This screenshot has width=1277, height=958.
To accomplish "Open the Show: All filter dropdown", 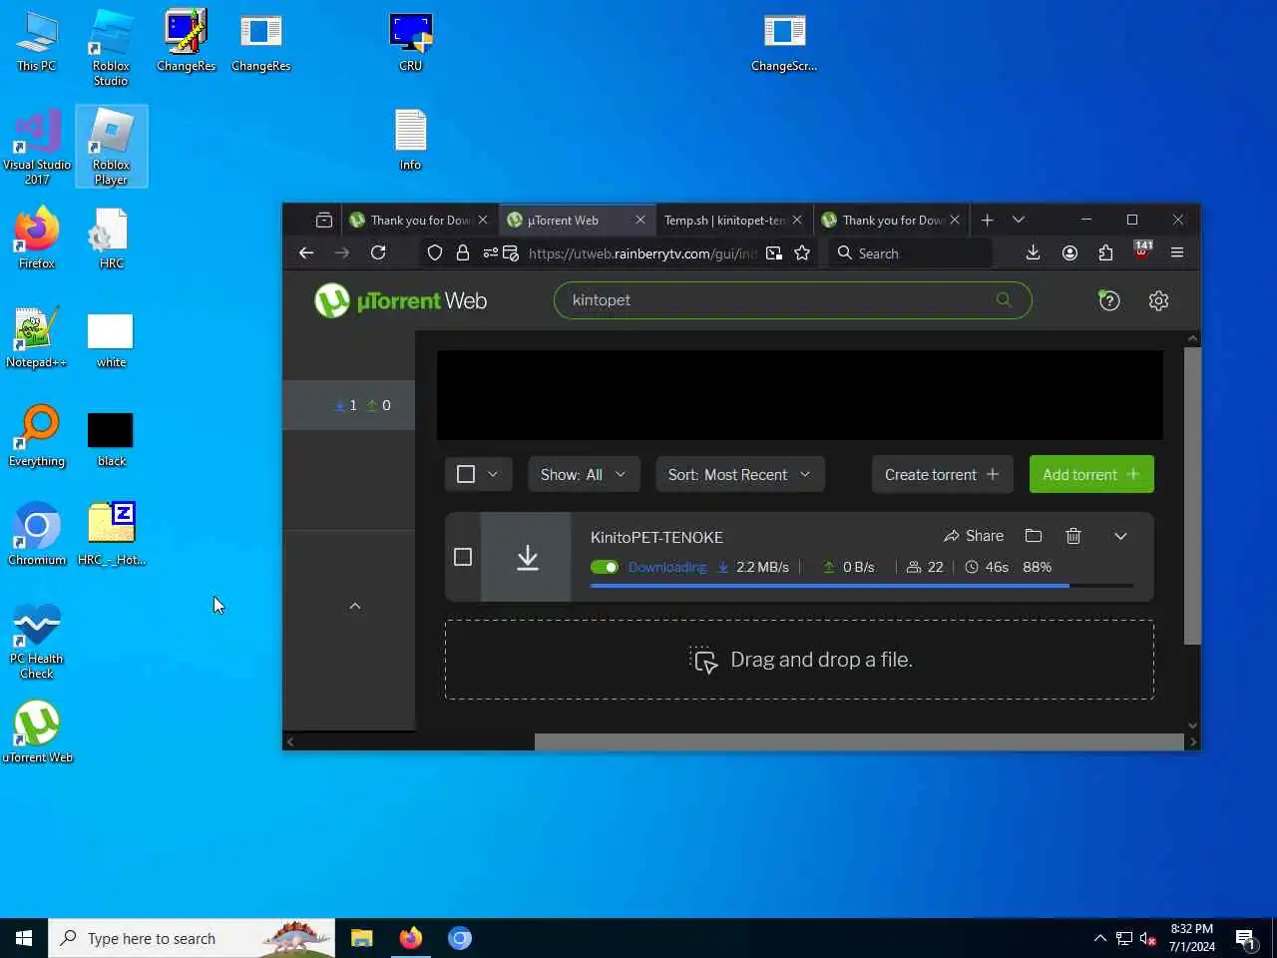I will (x=583, y=474).
